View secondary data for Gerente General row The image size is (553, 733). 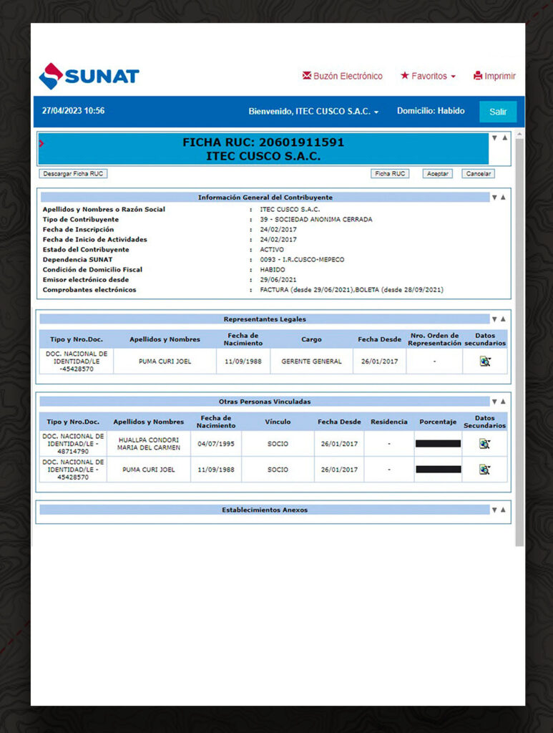coord(485,361)
